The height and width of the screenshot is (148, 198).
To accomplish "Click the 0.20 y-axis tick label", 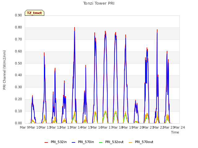I will (19, 99).
